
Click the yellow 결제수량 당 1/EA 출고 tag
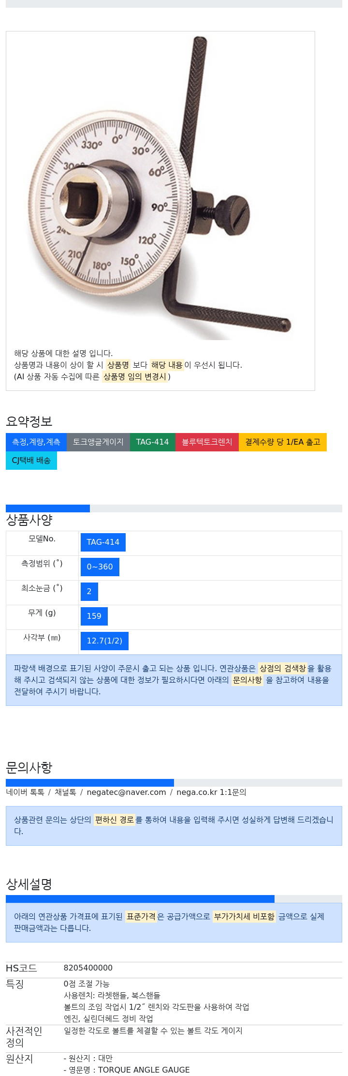tap(283, 442)
